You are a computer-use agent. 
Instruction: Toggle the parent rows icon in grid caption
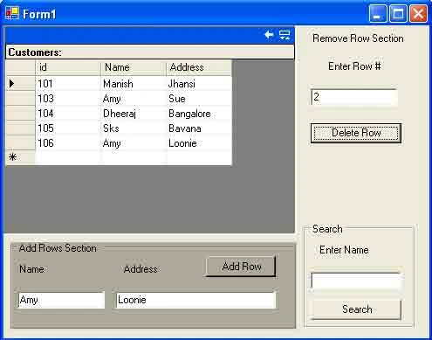coord(285,35)
